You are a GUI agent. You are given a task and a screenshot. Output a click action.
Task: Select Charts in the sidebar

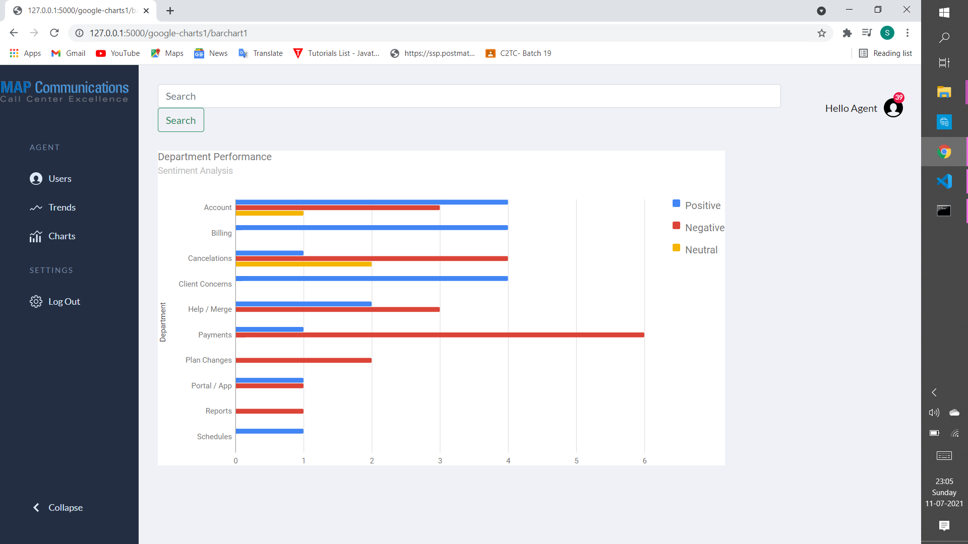click(62, 236)
